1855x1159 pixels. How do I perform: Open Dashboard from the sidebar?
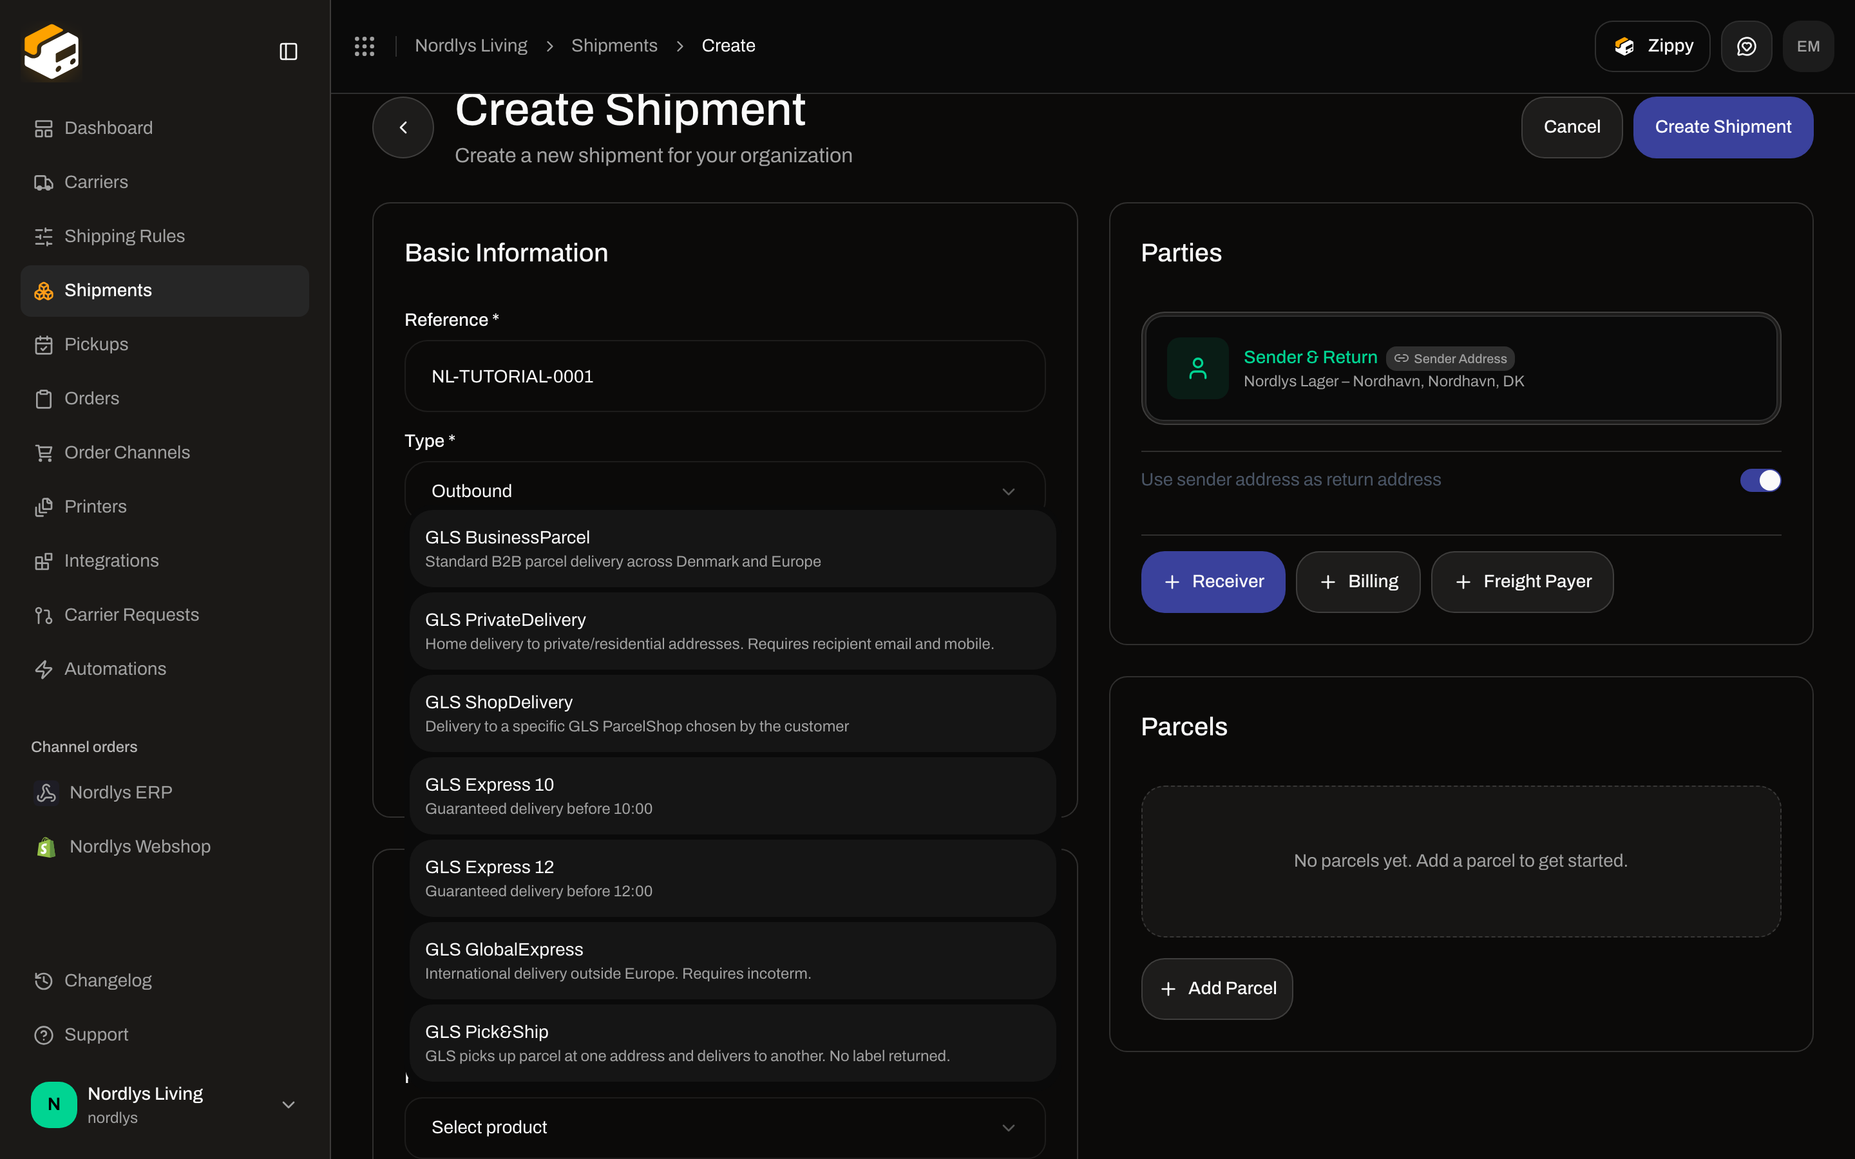165,128
